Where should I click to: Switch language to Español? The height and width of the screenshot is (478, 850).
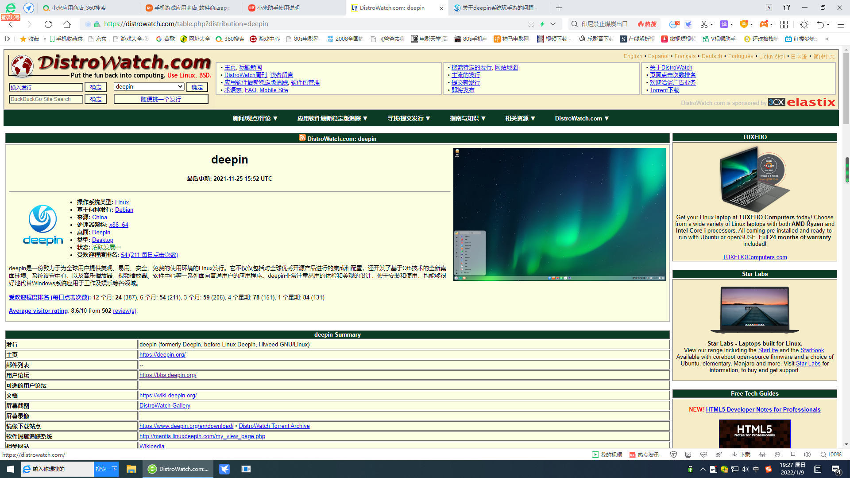pos(658,56)
